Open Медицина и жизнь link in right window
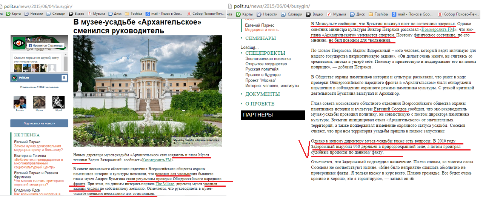Screen dimensions: 483x198 (261, 29)
